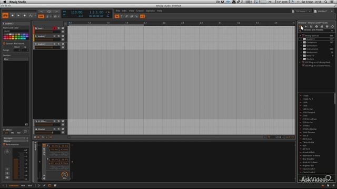Solo the Audio 2 track
The width and height of the screenshot is (337, 189).
(58, 36)
